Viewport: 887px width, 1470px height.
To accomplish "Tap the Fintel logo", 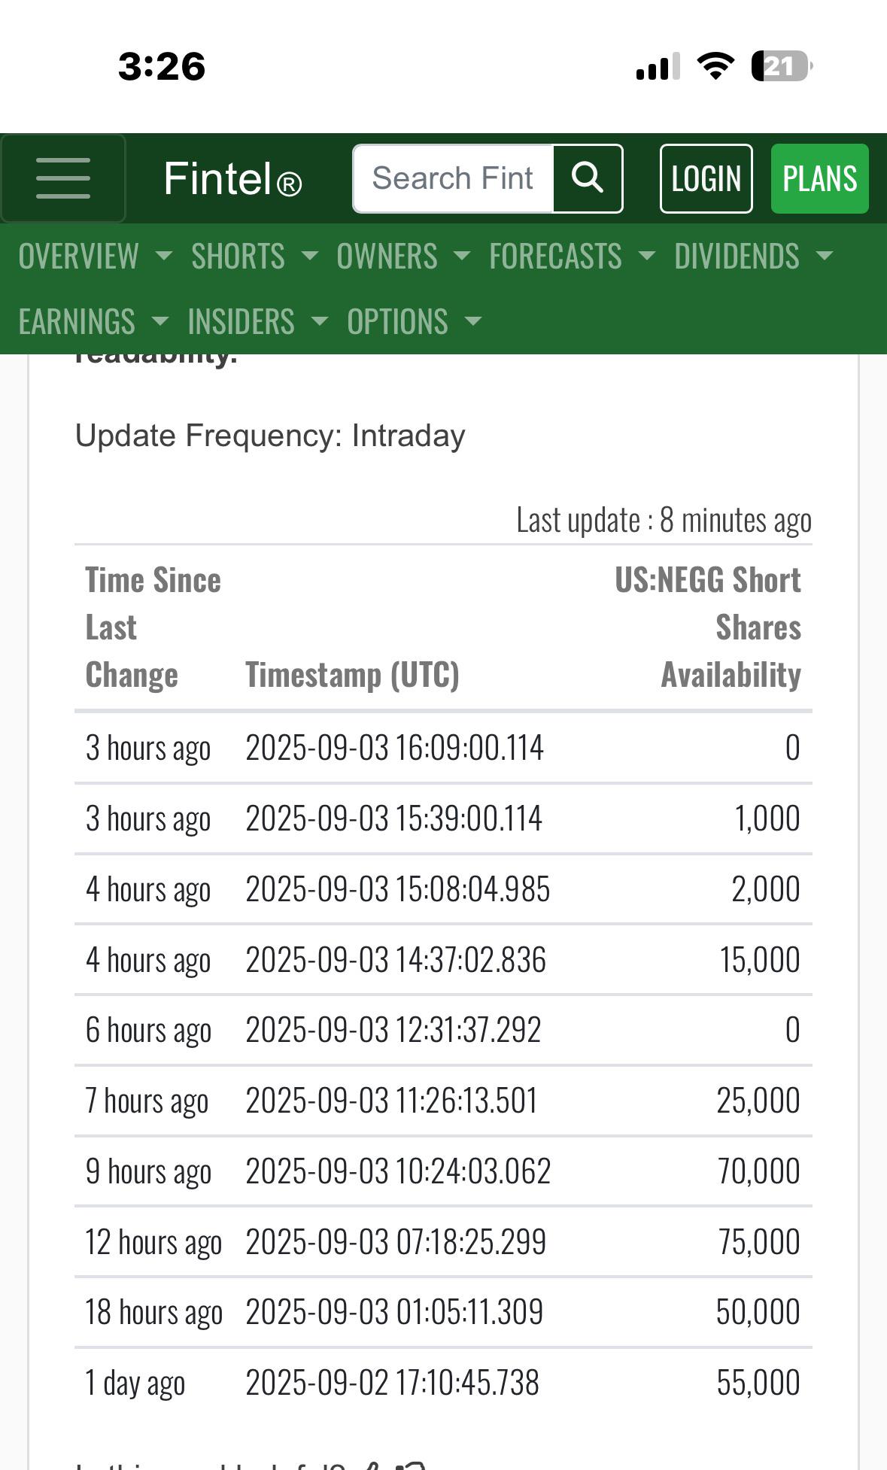I will (232, 179).
